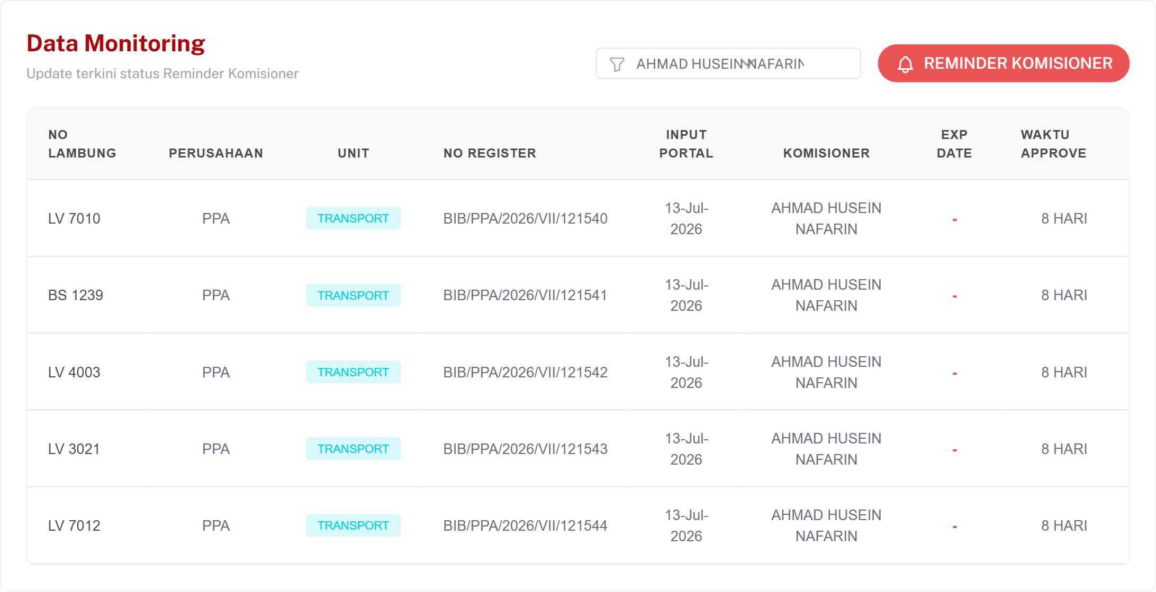Select the BS 1239 cell
The height and width of the screenshot is (592, 1156).
pos(76,295)
